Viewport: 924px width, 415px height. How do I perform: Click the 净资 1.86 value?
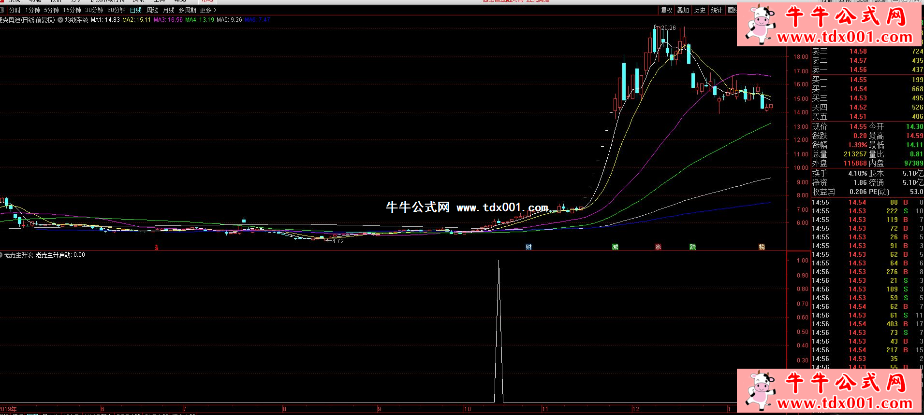click(x=860, y=182)
